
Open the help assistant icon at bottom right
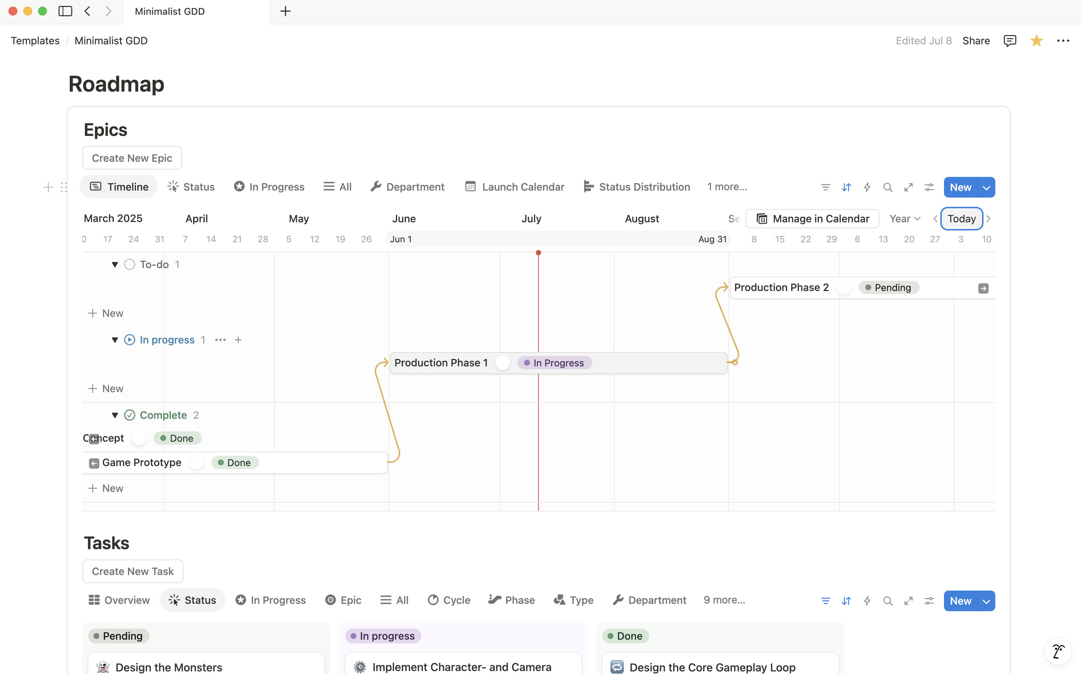[x=1058, y=651]
